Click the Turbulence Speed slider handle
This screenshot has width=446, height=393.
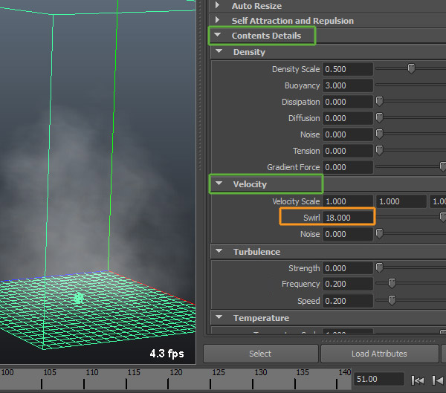click(x=392, y=300)
